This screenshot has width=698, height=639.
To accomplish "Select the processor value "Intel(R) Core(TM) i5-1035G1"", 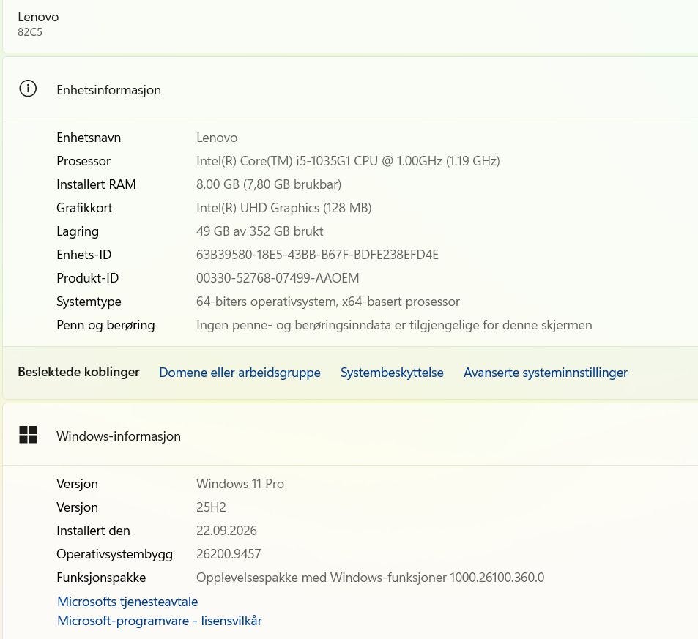I will point(274,160).
